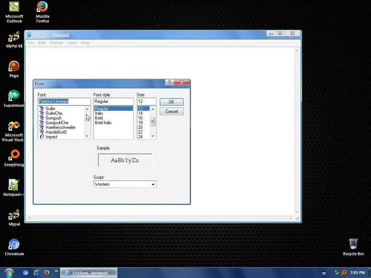Launch Internet Explorer from quick launch
The width and height of the screenshot is (371, 278).
click(36, 273)
